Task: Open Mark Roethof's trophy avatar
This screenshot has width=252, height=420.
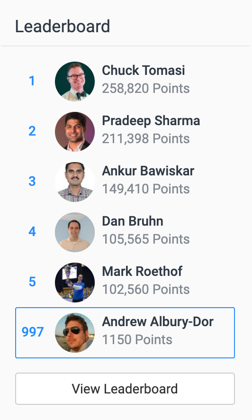Action: [75, 282]
